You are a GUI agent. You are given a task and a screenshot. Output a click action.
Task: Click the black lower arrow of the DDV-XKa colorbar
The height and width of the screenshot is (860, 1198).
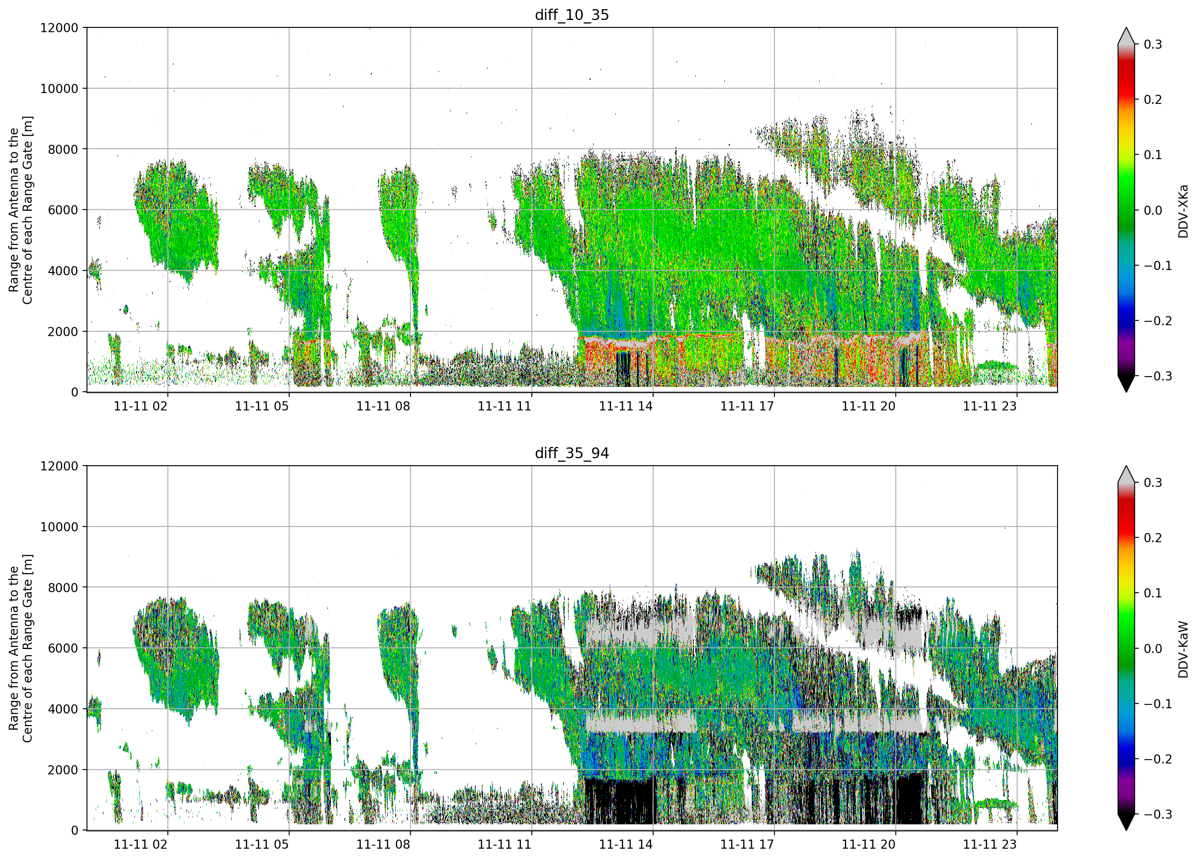[1126, 383]
